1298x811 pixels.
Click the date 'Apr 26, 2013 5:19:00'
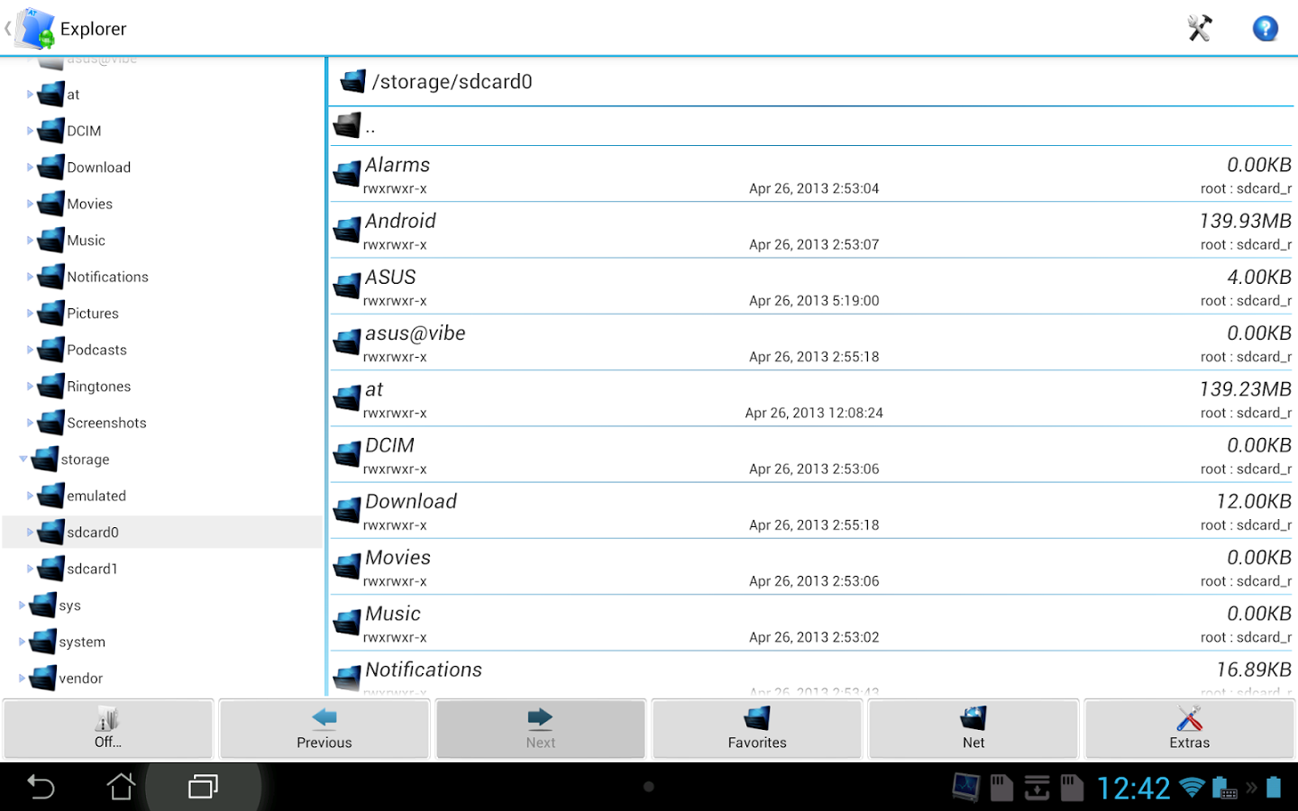pos(814,301)
